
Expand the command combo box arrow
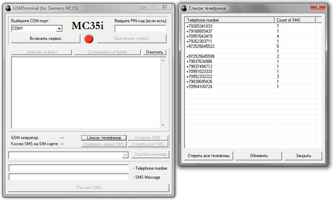point(125,155)
